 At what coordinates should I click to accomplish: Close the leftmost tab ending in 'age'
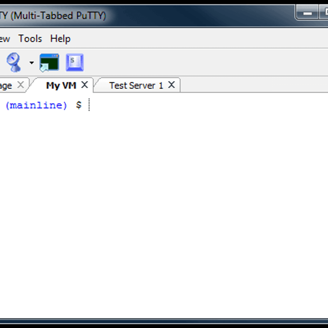(20, 85)
